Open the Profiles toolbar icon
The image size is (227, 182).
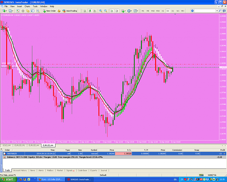point(10,11)
